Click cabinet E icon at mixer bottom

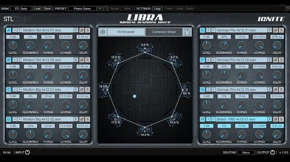145,128
